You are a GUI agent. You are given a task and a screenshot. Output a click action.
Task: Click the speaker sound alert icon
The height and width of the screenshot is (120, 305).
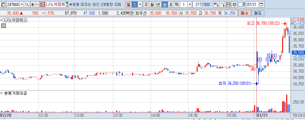click(x=33, y=4)
